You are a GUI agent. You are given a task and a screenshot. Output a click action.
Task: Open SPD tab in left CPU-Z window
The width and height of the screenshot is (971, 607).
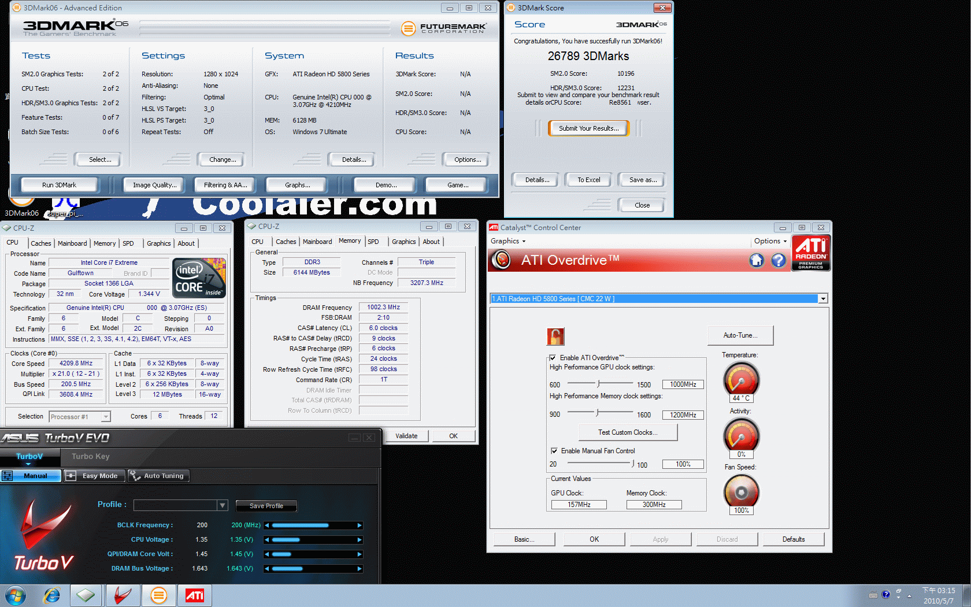coord(128,243)
